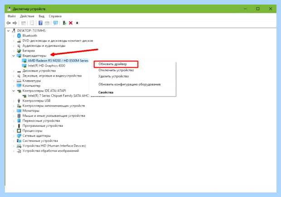
Task: Click the update device driver toolbar icon
Action: 64,23
